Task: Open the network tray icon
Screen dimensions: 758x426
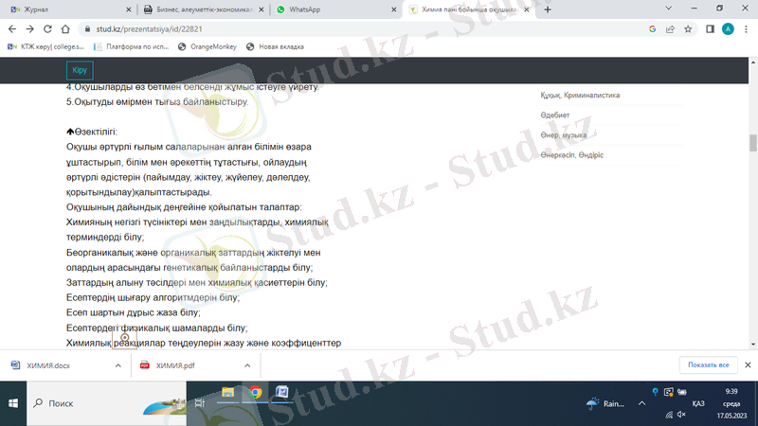Action: pyautogui.click(x=669, y=415)
